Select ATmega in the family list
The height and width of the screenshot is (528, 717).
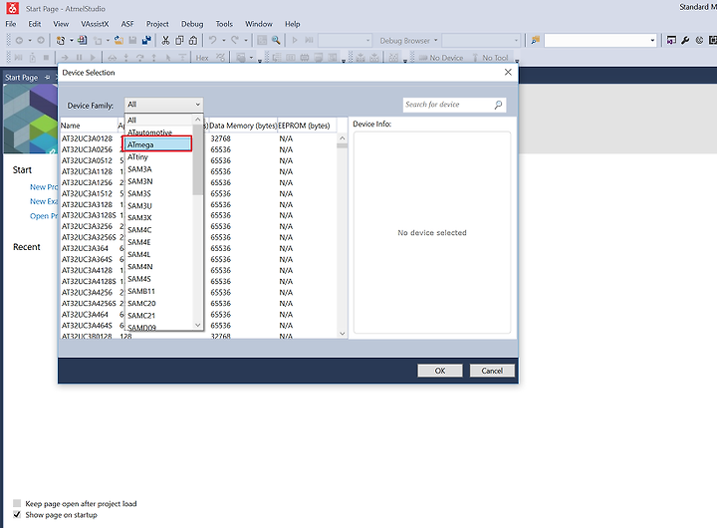coord(157,144)
